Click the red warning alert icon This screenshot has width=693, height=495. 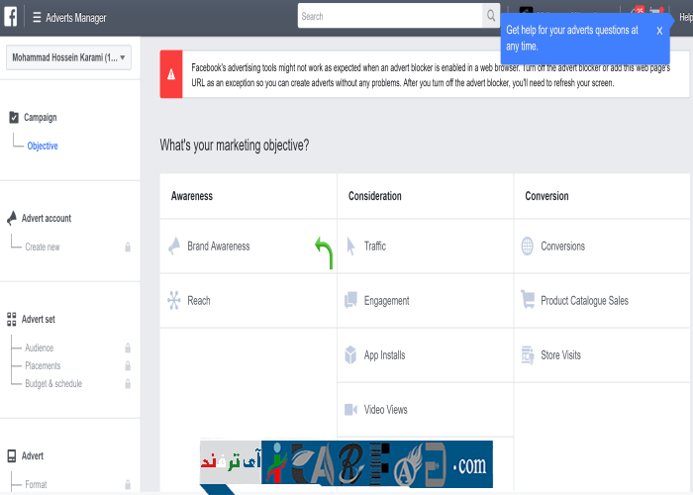[x=171, y=74]
